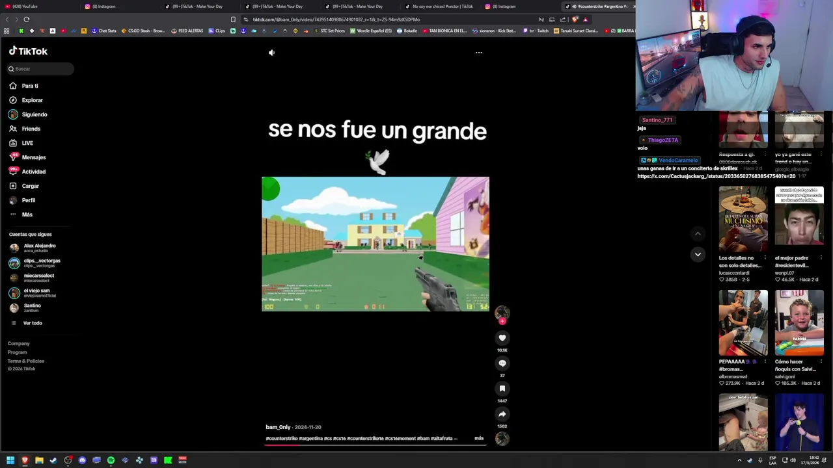This screenshot has height=468, width=833.
Task: Open Actividad notifications
Action: point(27,172)
